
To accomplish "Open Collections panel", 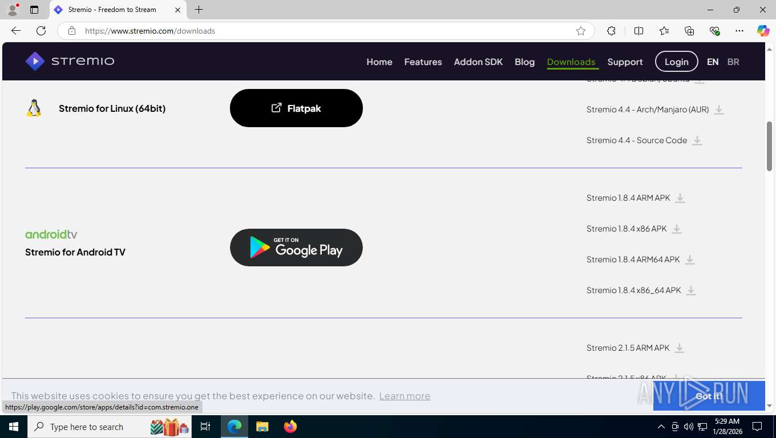I will click(x=689, y=31).
